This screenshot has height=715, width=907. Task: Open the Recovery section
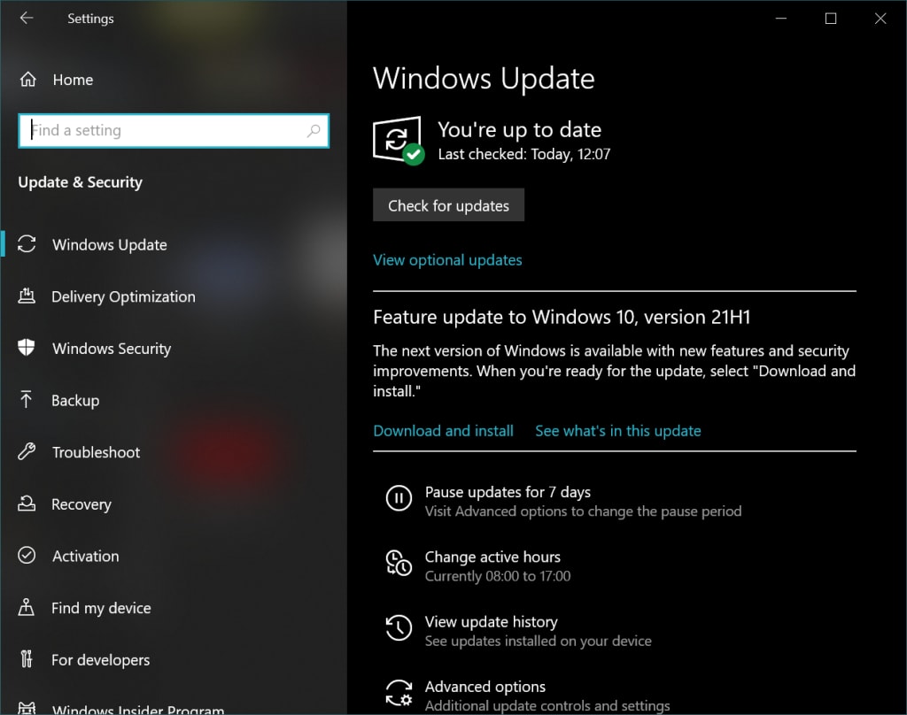click(81, 504)
